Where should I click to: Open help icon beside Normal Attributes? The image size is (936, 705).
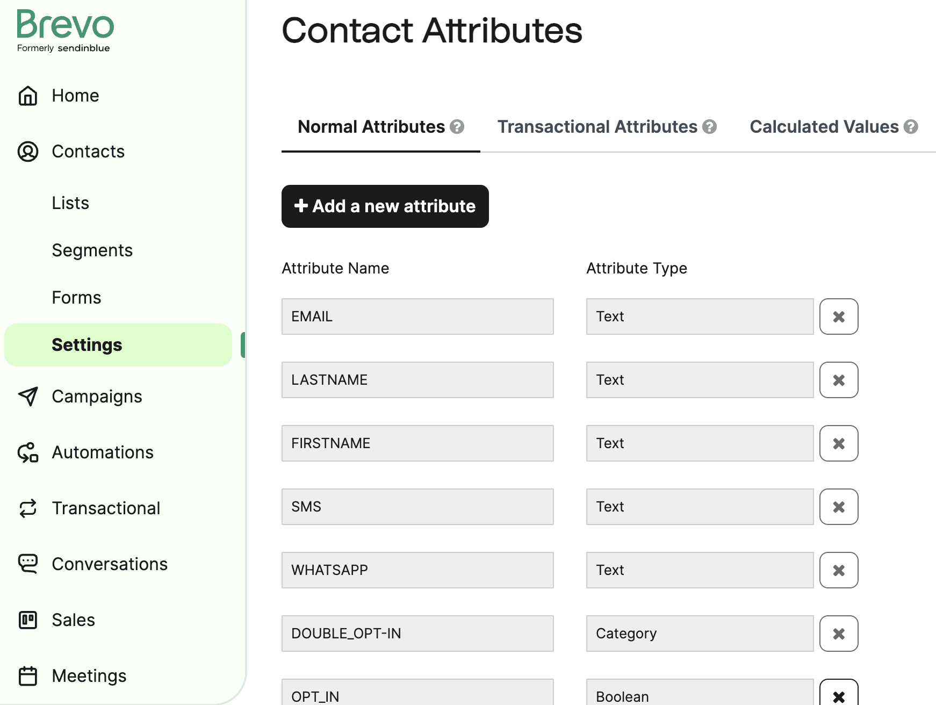457,127
